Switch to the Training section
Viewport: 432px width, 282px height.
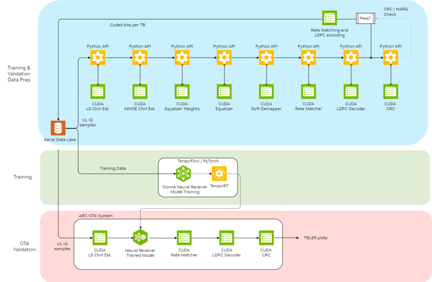click(x=23, y=177)
